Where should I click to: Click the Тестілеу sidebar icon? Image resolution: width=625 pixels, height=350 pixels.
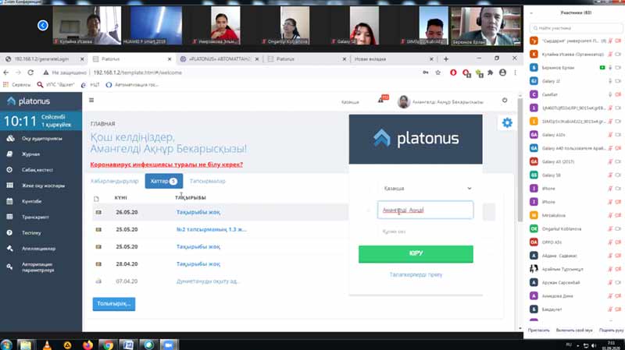coord(9,232)
